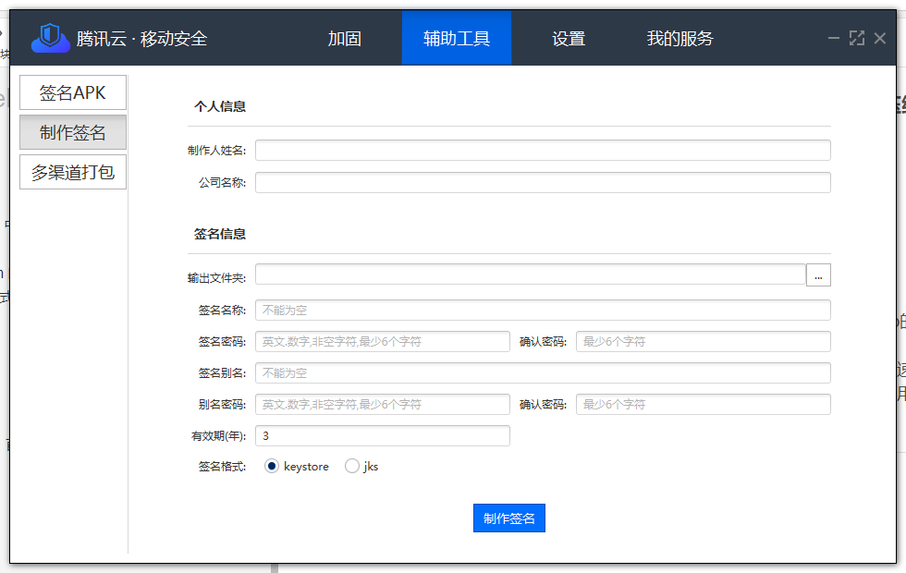Open 多渠道打包 in the sidebar

coord(73,172)
